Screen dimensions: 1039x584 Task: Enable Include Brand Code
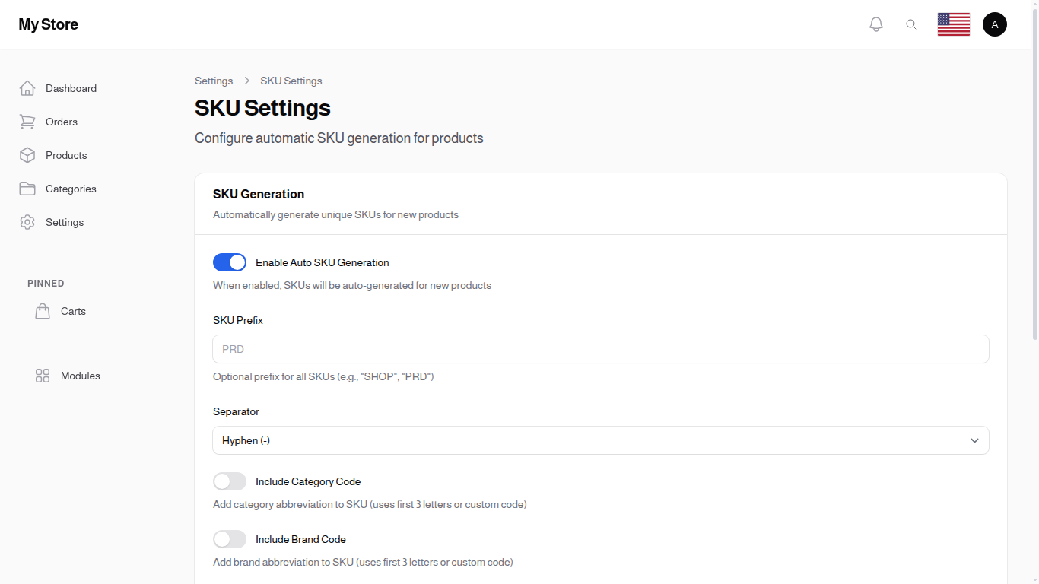(229, 539)
